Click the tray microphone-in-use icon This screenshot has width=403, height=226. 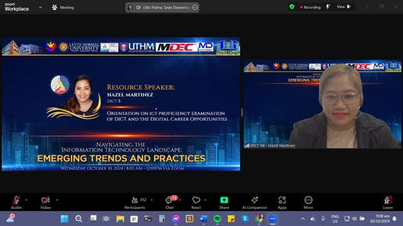pos(323,219)
